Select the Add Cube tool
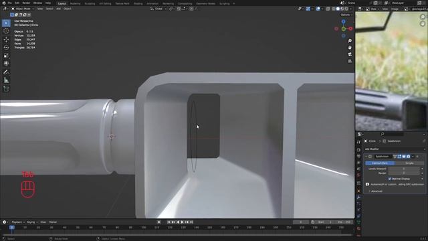The height and width of the screenshot is (241, 428). (6, 89)
